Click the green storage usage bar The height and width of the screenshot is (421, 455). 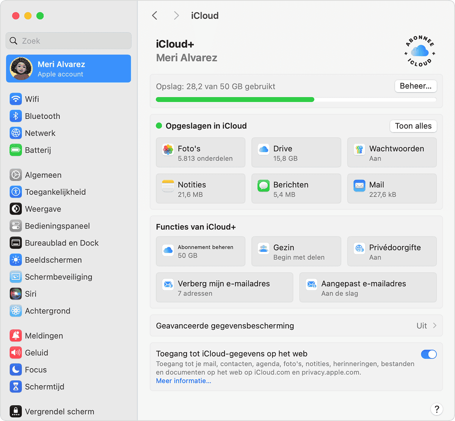pos(235,100)
